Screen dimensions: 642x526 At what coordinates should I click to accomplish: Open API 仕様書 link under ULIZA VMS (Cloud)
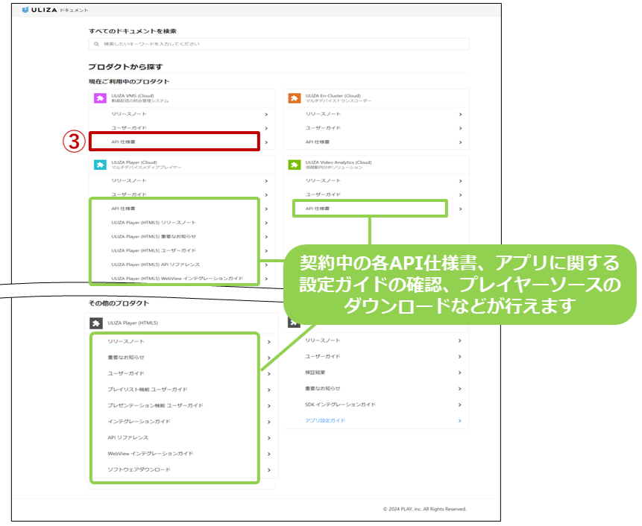123,142
